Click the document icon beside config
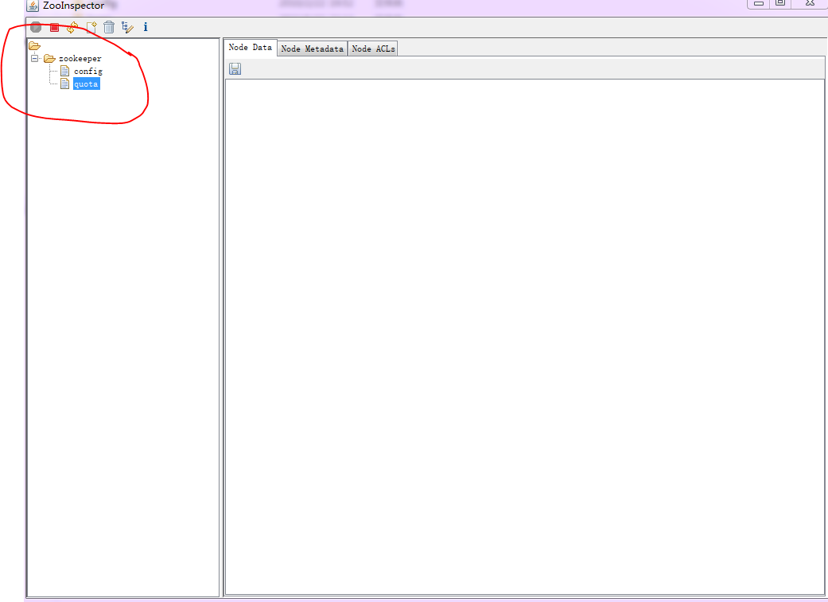This screenshot has height=602, width=828. pos(65,72)
